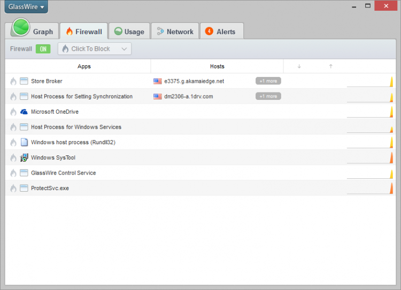Viewport: 401px width, 290px height.
Task: Show more hosts for Setting Synchronization process
Action: [x=268, y=96]
